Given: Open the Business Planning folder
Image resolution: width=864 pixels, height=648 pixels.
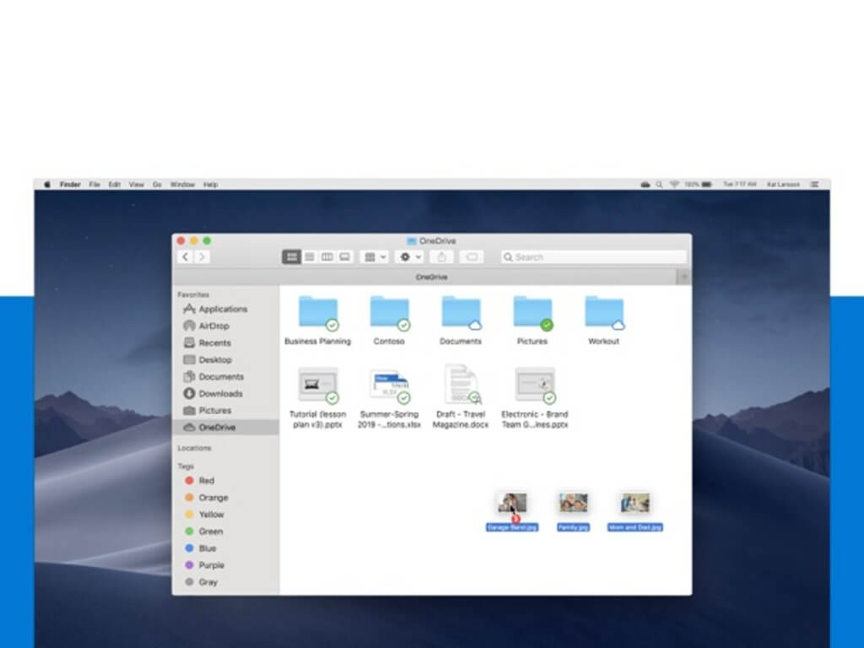Looking at the screenshot, I should (x=317, y=314).
